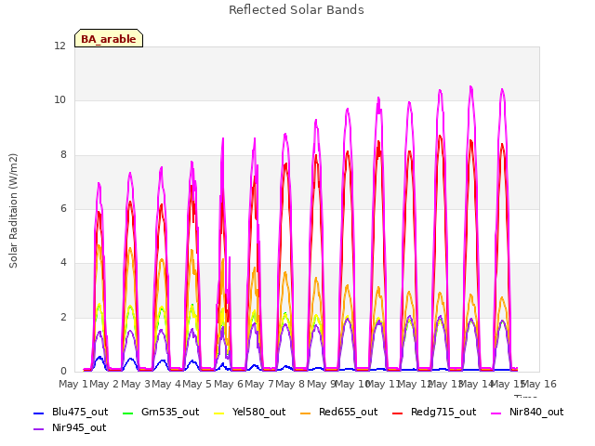
Task: Click the green Grn535_out legend color marker
Action: (x=128, y=413)
